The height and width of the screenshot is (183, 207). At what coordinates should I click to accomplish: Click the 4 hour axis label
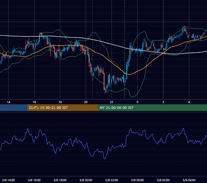point(189,102)
